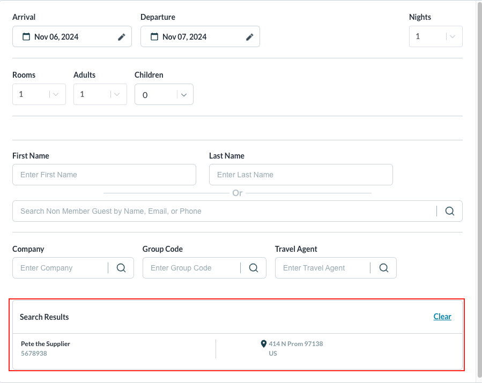Edit Arrival date with pencil icon
Image resolution: width=482 pixels, height=383 pixels.
tap(122, 37)
